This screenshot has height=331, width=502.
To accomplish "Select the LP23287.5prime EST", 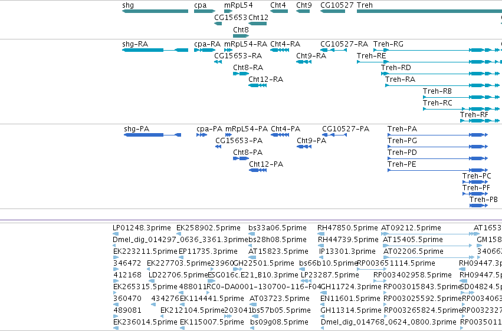I will pos(306,281).
